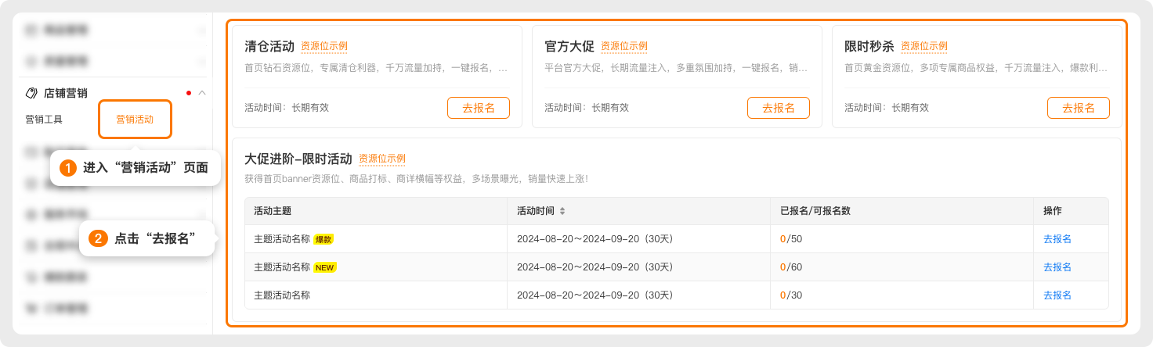Screen dimensions: 1153x347
Task: Collapse the 店铺营销 section with the chevron
Action: click(202, 93)
